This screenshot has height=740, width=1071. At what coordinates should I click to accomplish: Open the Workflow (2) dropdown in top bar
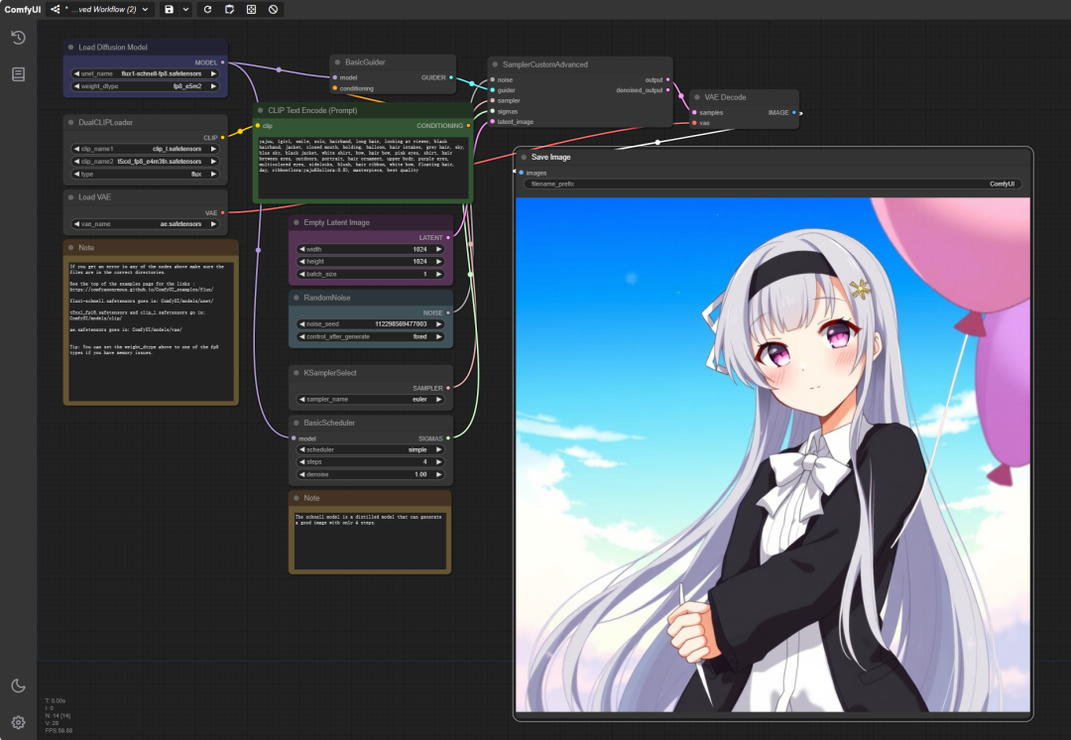tap(106, 10)
